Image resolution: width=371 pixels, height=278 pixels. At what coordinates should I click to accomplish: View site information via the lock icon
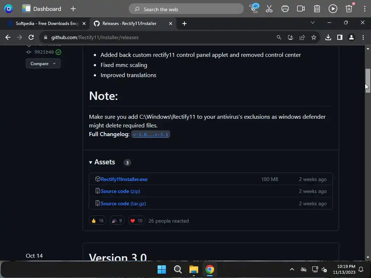(x=46, y=37)
